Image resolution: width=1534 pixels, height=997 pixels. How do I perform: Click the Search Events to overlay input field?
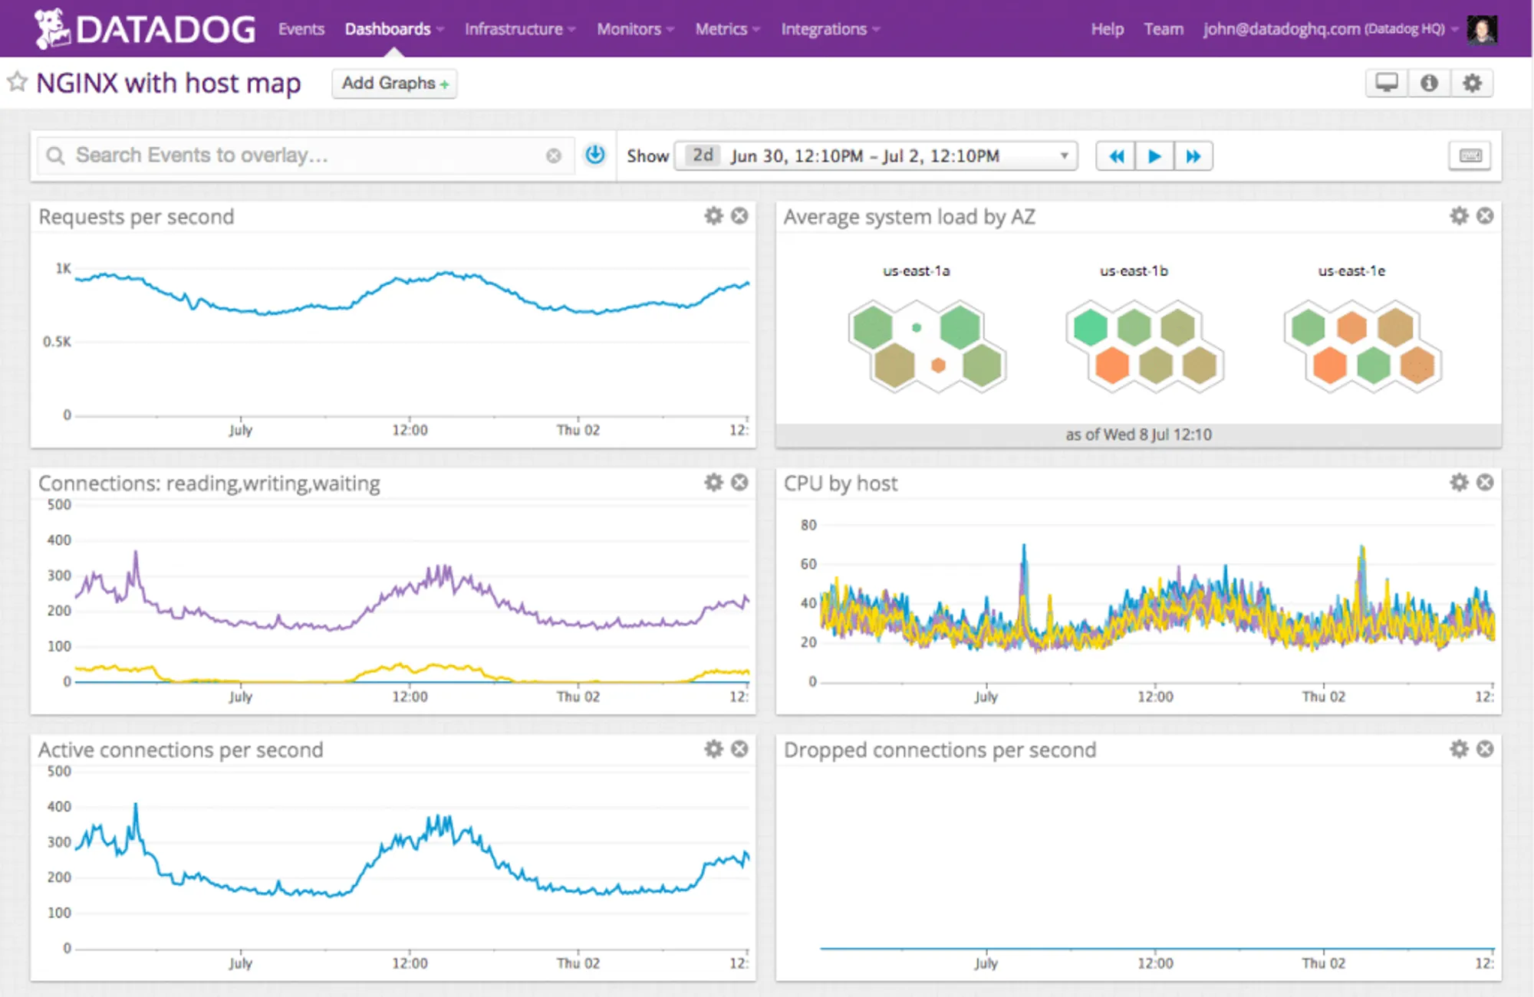coord(296,156)
